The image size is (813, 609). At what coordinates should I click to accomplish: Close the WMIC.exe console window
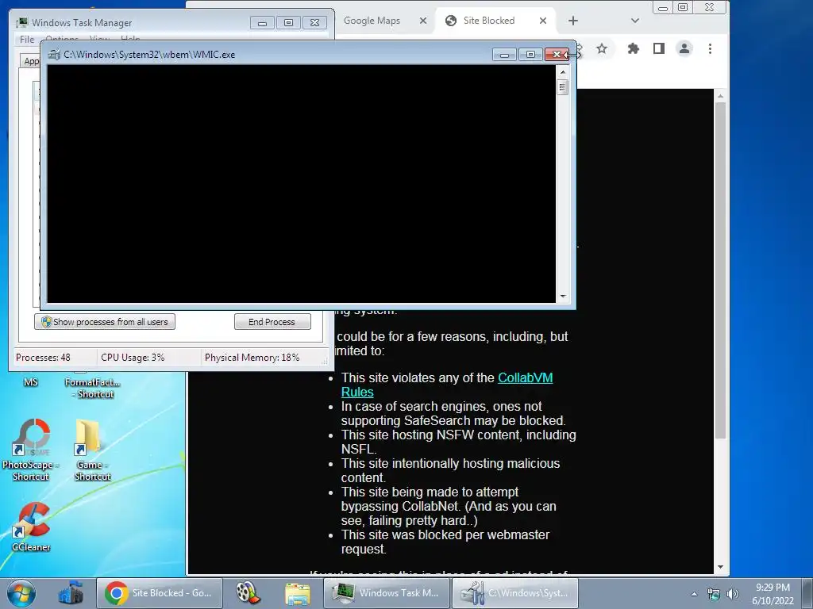point(557,55)
